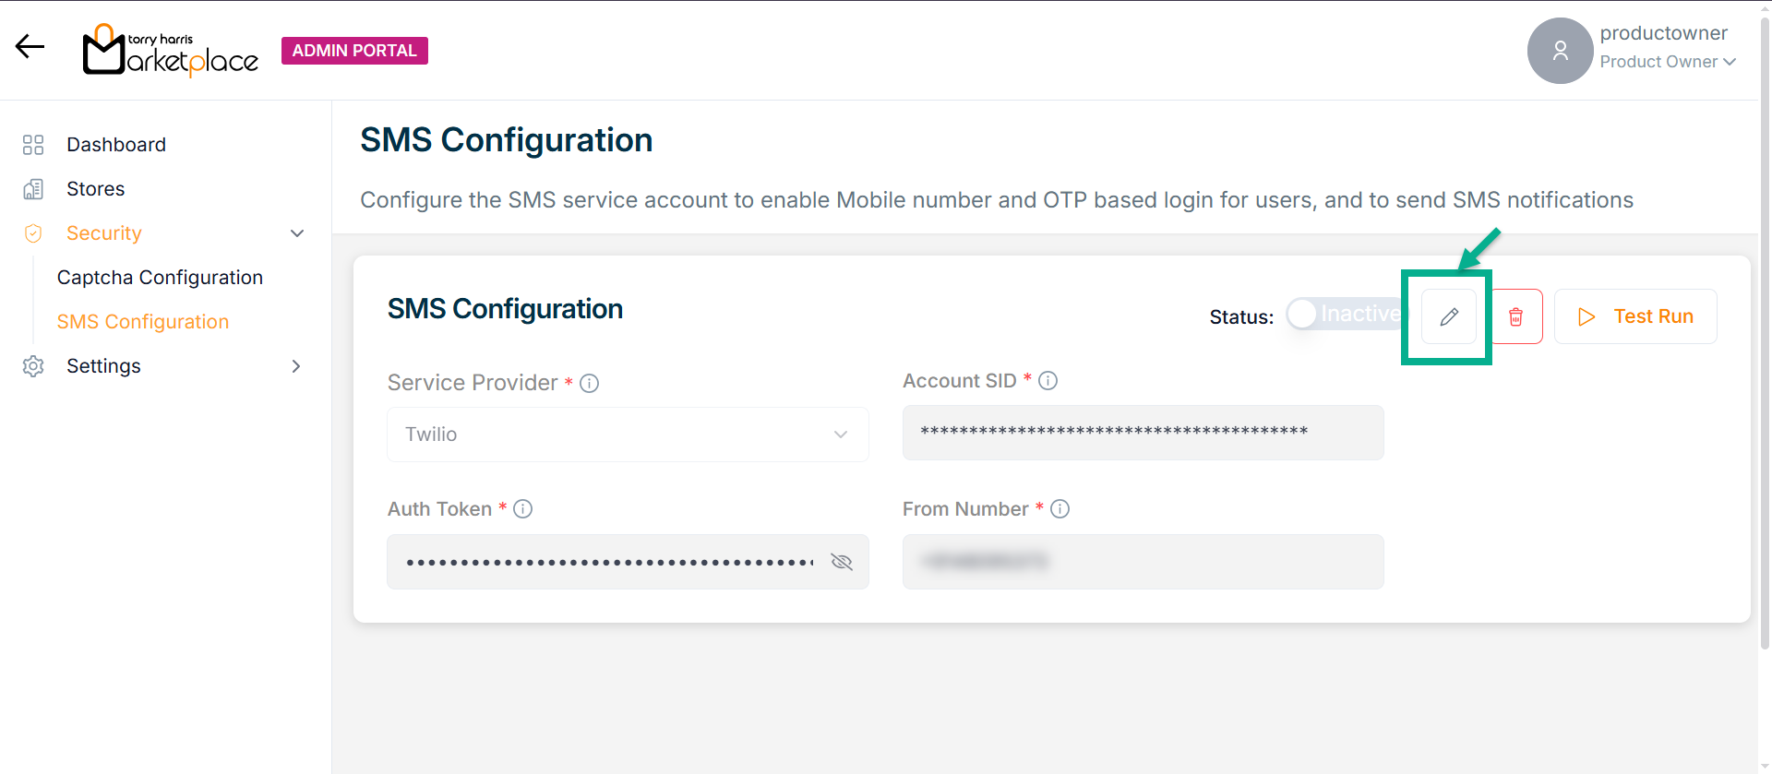Go to Dashboard in sidebar
This screenshot has height=774, width=1772.
coord(116,145)
